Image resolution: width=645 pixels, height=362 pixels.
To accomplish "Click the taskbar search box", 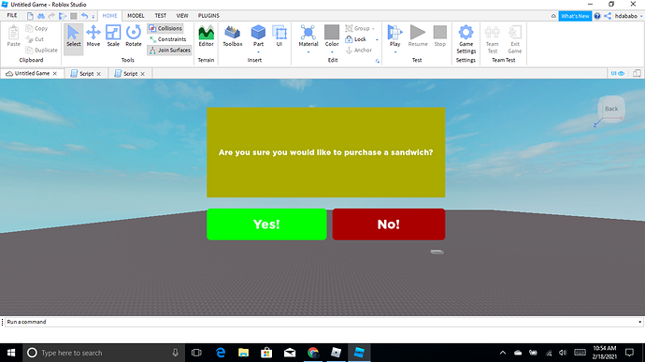I will [103, 353].
